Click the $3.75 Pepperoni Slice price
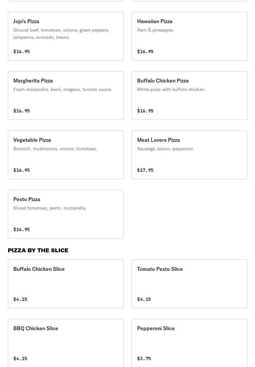The width and height of the screenshot is (255, 367). [144, 359]
